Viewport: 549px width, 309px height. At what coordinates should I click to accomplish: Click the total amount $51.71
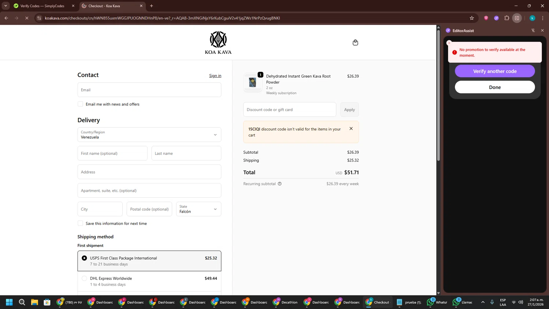click(x=351, y=172)
